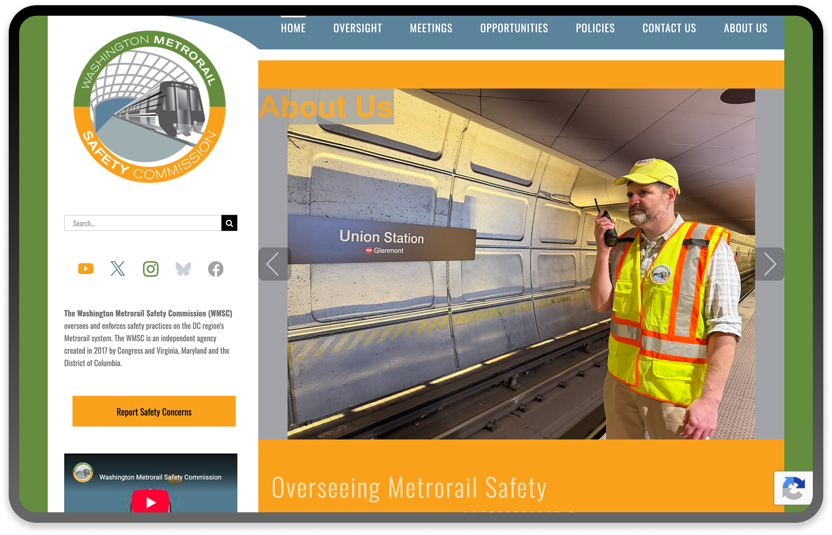
Task: Click the Union Station slide photo
Action: [521, 264]
